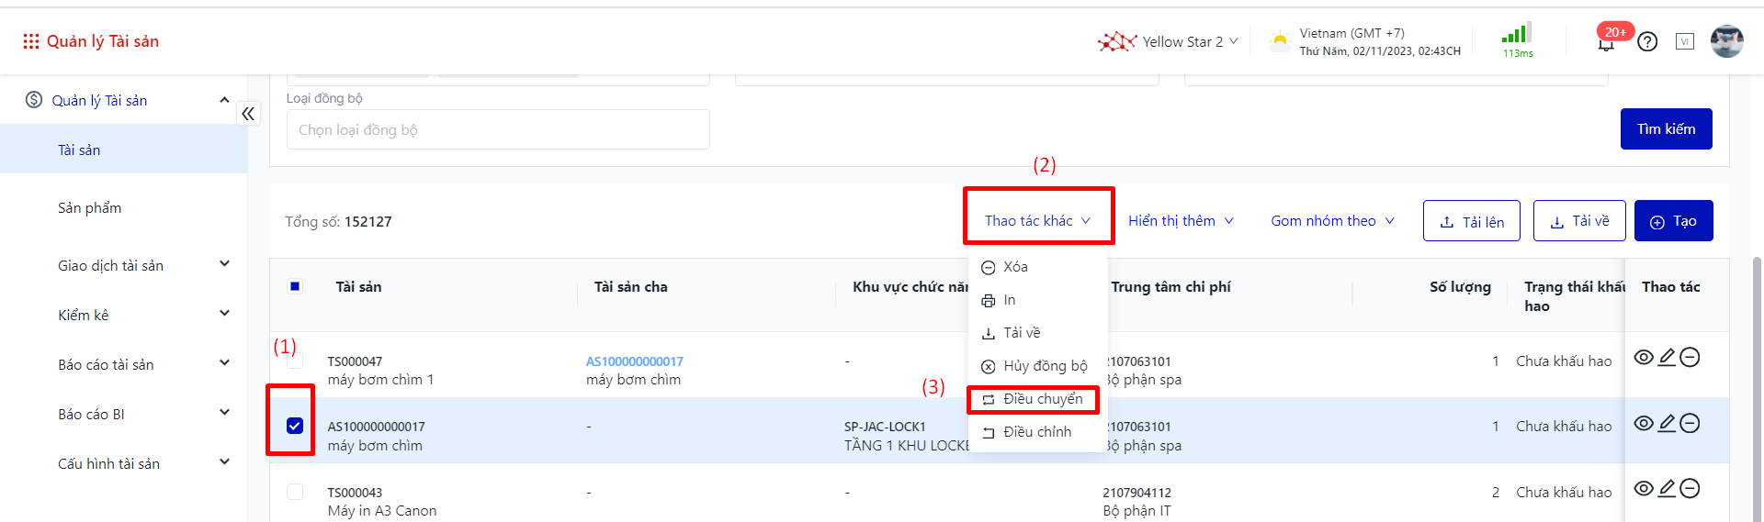Screen dimensions: 1764x522
Task: Click the SP-JAC-LOCK1 area cell
Action: 885,427
